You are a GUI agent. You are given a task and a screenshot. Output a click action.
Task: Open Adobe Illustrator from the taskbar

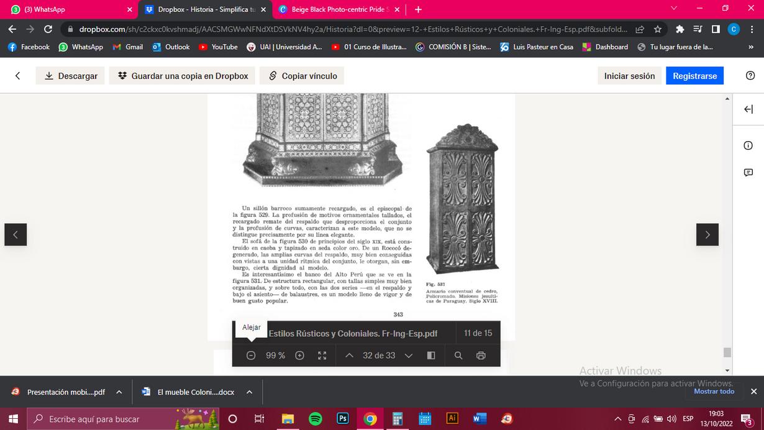(x=452, y=419)
